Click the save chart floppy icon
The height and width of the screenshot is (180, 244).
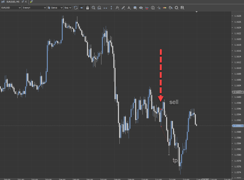point(183,7)
